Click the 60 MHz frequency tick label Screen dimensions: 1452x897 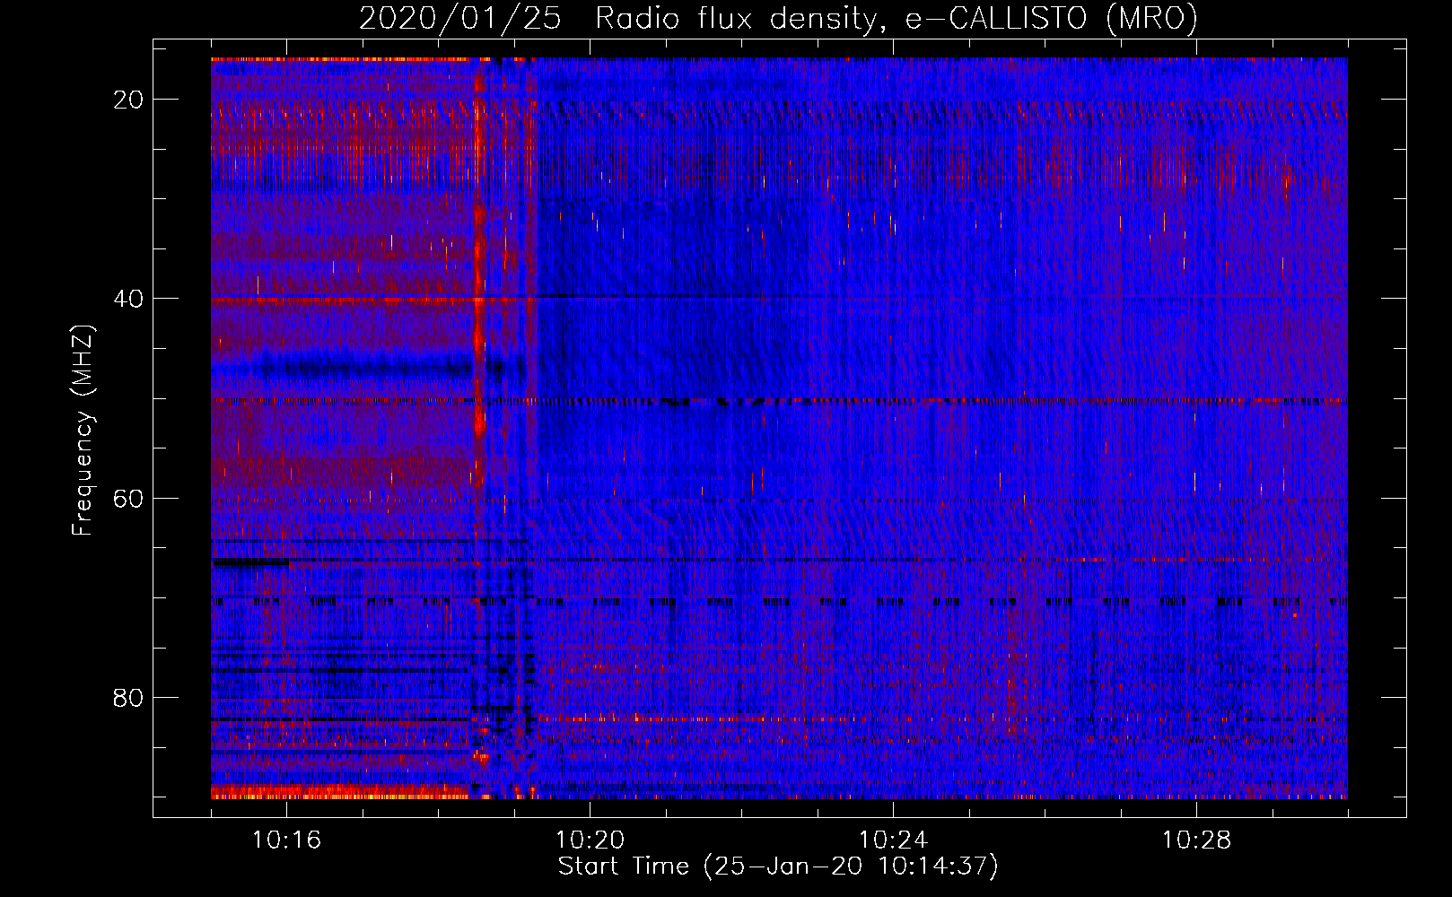click(128, 498)
